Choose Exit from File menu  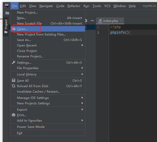[48, 133]
